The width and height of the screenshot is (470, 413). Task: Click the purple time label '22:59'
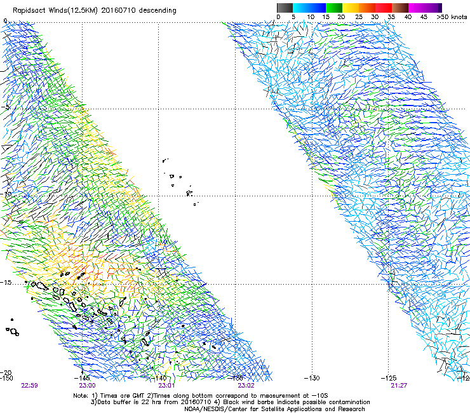(x=29, y=386)
